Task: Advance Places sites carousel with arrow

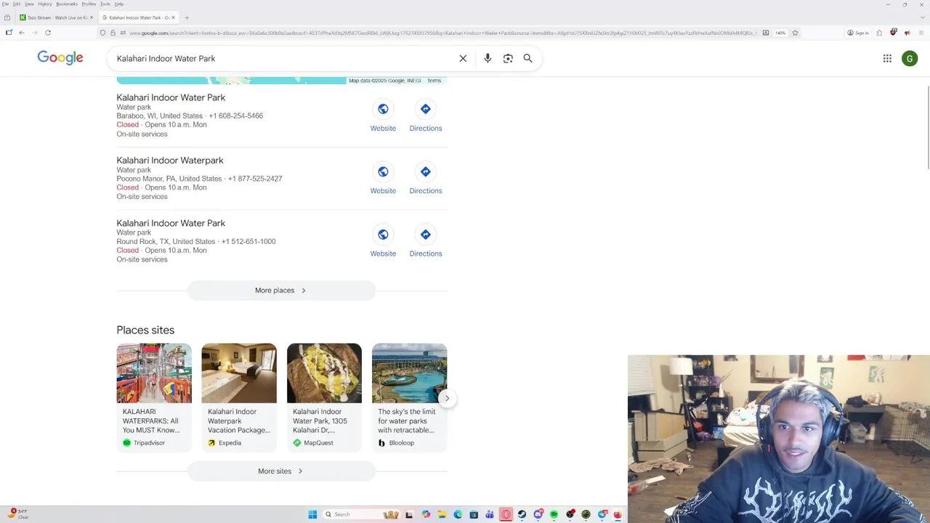Action: pos(447,398)
